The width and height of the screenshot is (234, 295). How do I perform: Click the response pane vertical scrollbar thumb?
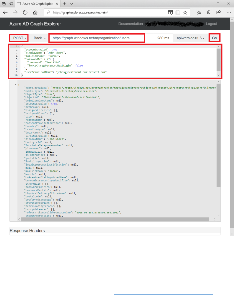tap(218, 135)
